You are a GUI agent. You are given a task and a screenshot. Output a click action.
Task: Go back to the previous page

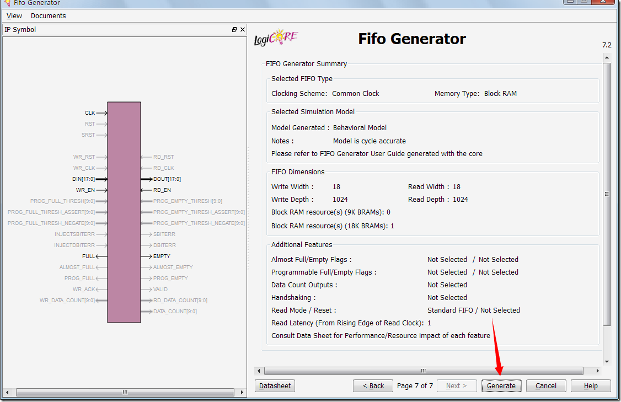[373, 386]
